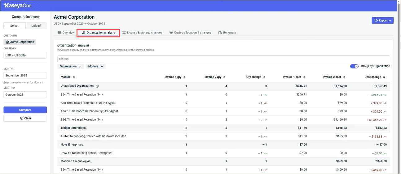
Task: Toggle Group by Organization switch
Action: 354,66
